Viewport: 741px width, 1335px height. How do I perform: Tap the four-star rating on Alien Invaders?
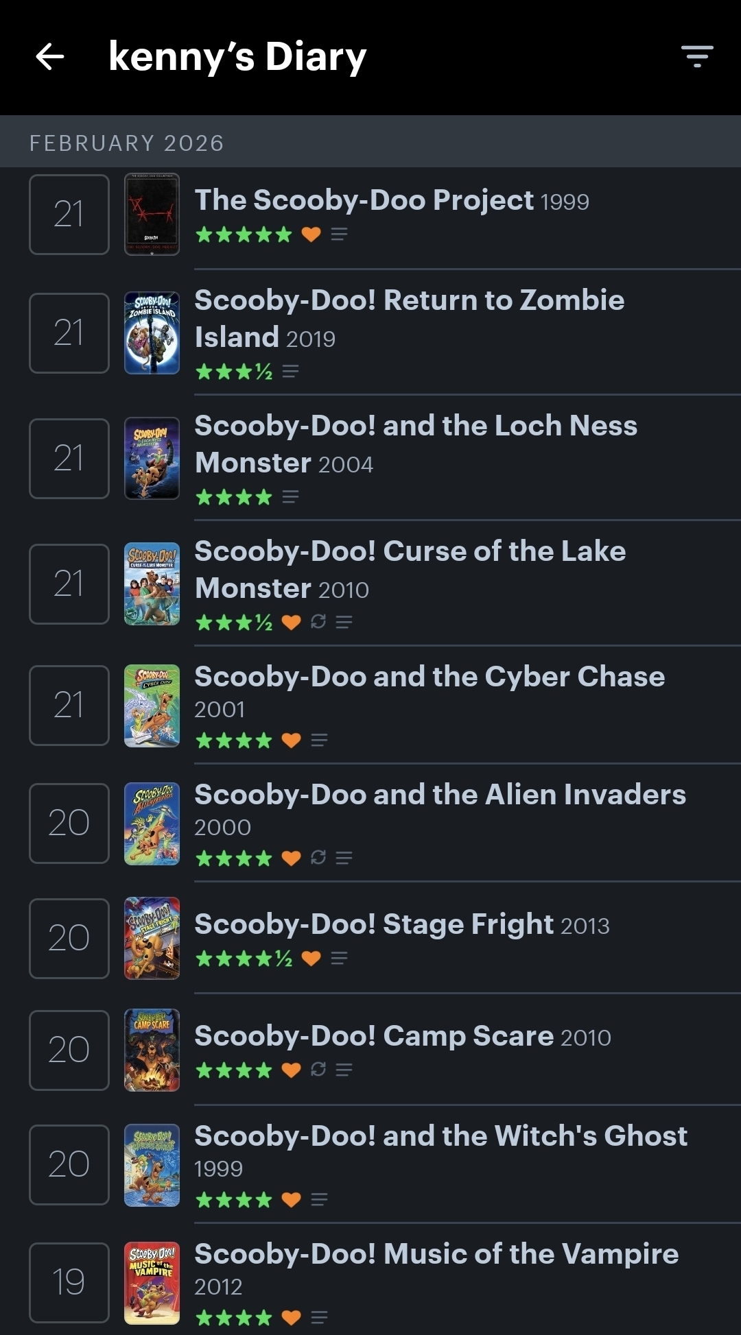(x=234, y=858)
